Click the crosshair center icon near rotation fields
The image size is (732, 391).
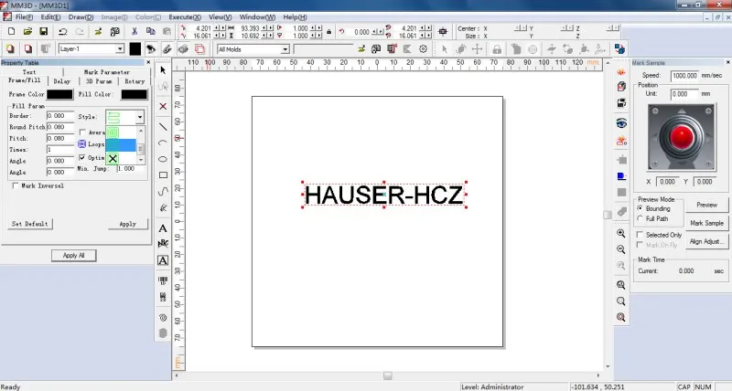tap(443, 32)
